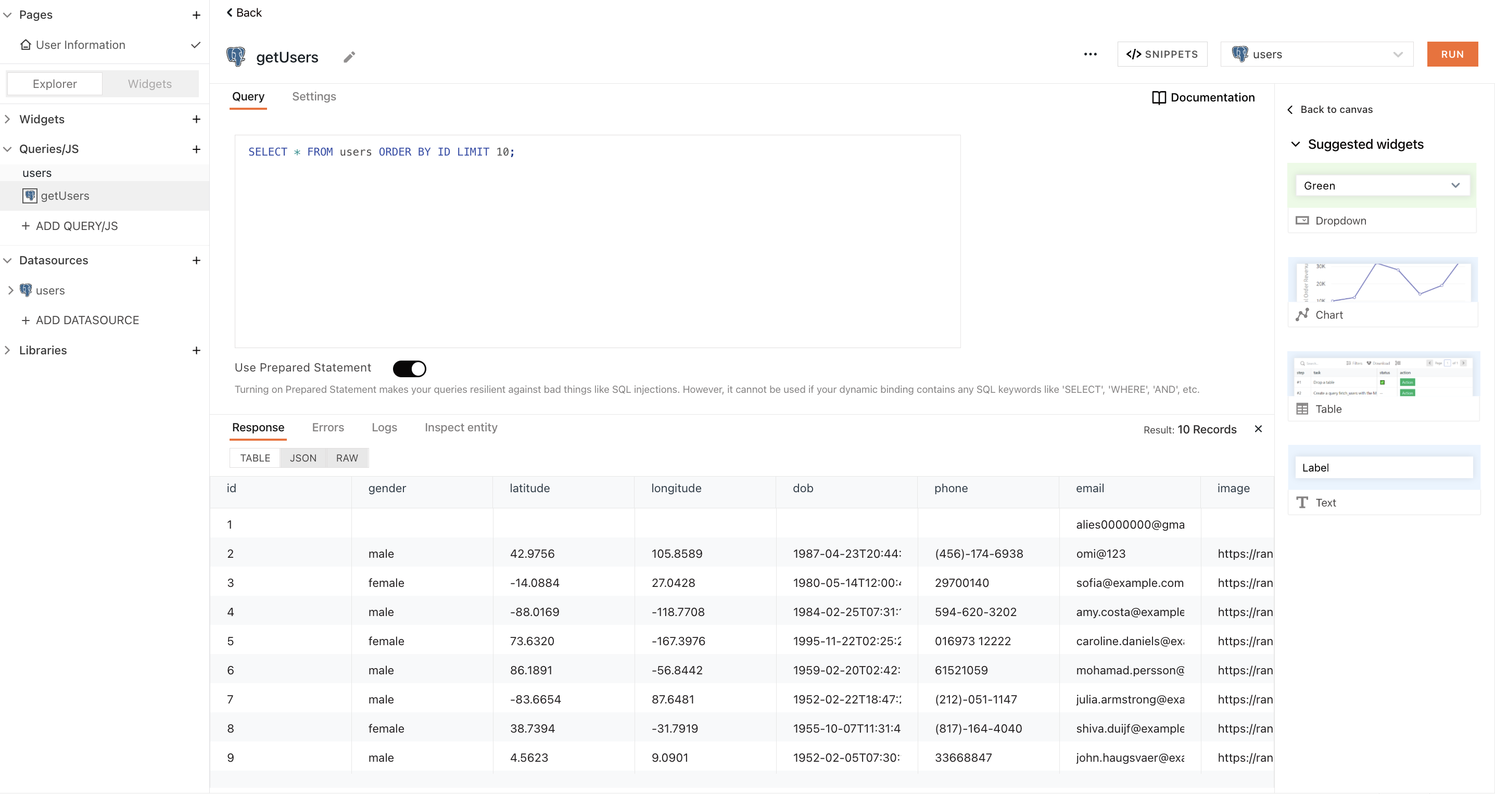Open the Logs tab

pyautogui.click(x=384, y=428)
